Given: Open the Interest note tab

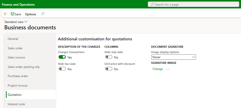Looking at the screenshot, I should tap(16, 104).
